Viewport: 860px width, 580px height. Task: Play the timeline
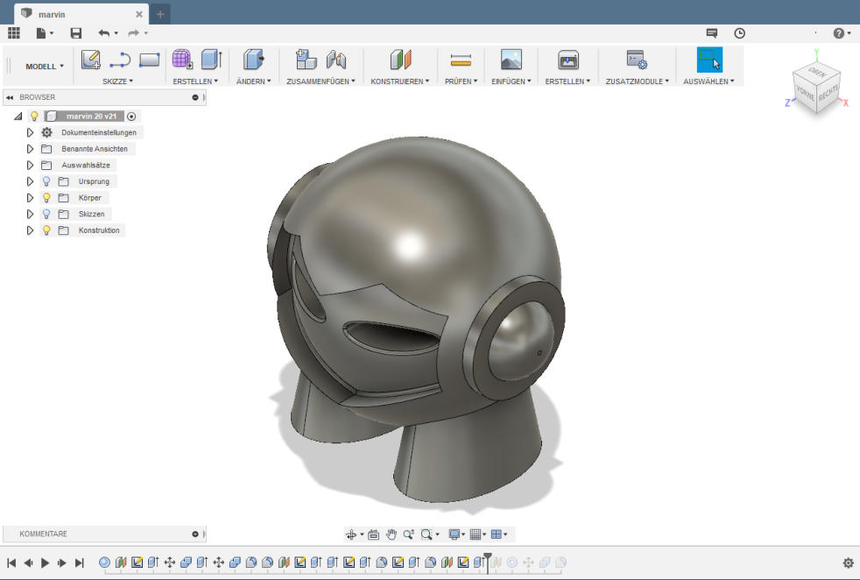46,563
